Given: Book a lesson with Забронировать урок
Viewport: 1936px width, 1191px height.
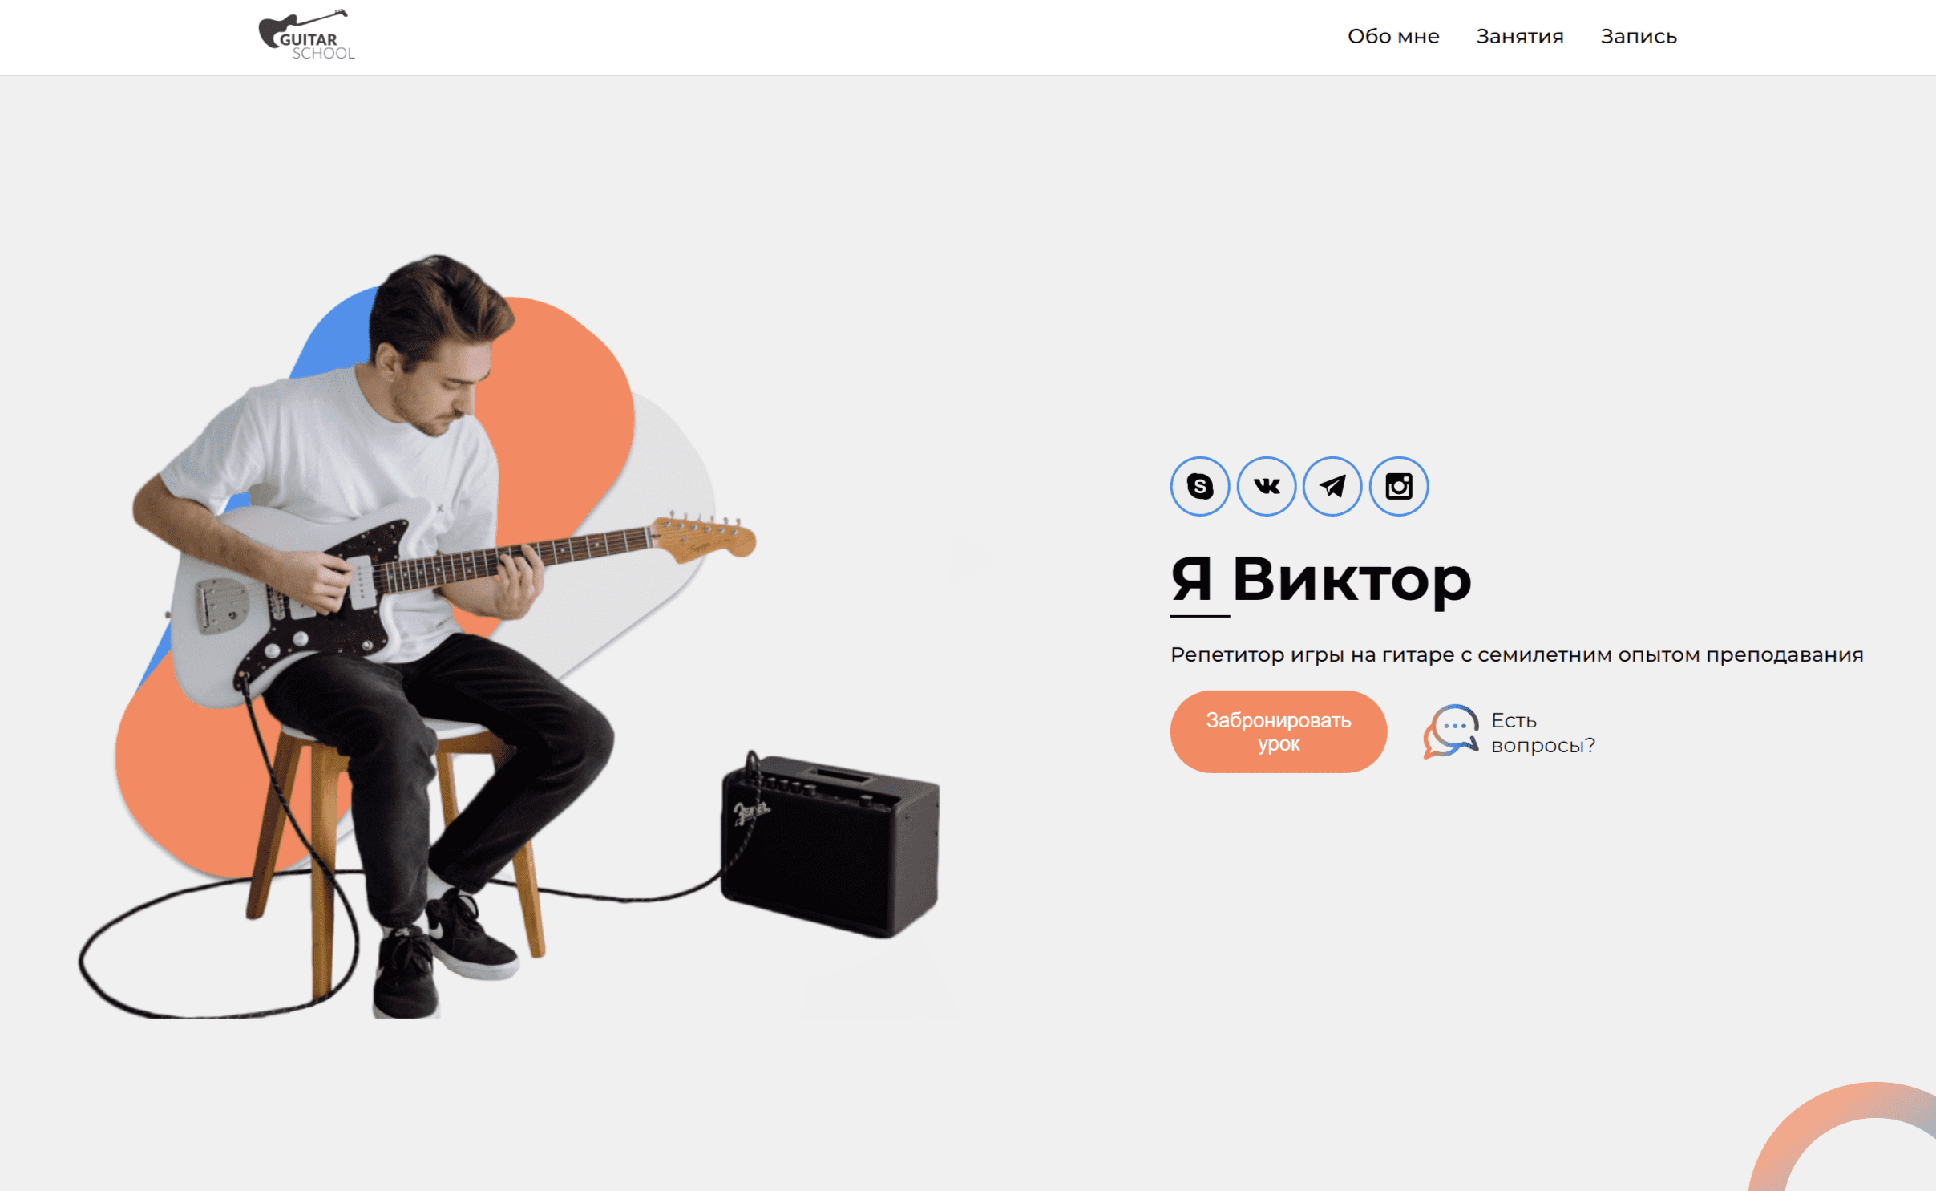Looking at the screenshot, I should [1278, 731].
